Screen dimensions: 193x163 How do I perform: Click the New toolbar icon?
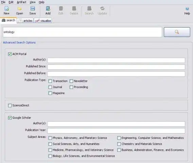pos(6,8)
